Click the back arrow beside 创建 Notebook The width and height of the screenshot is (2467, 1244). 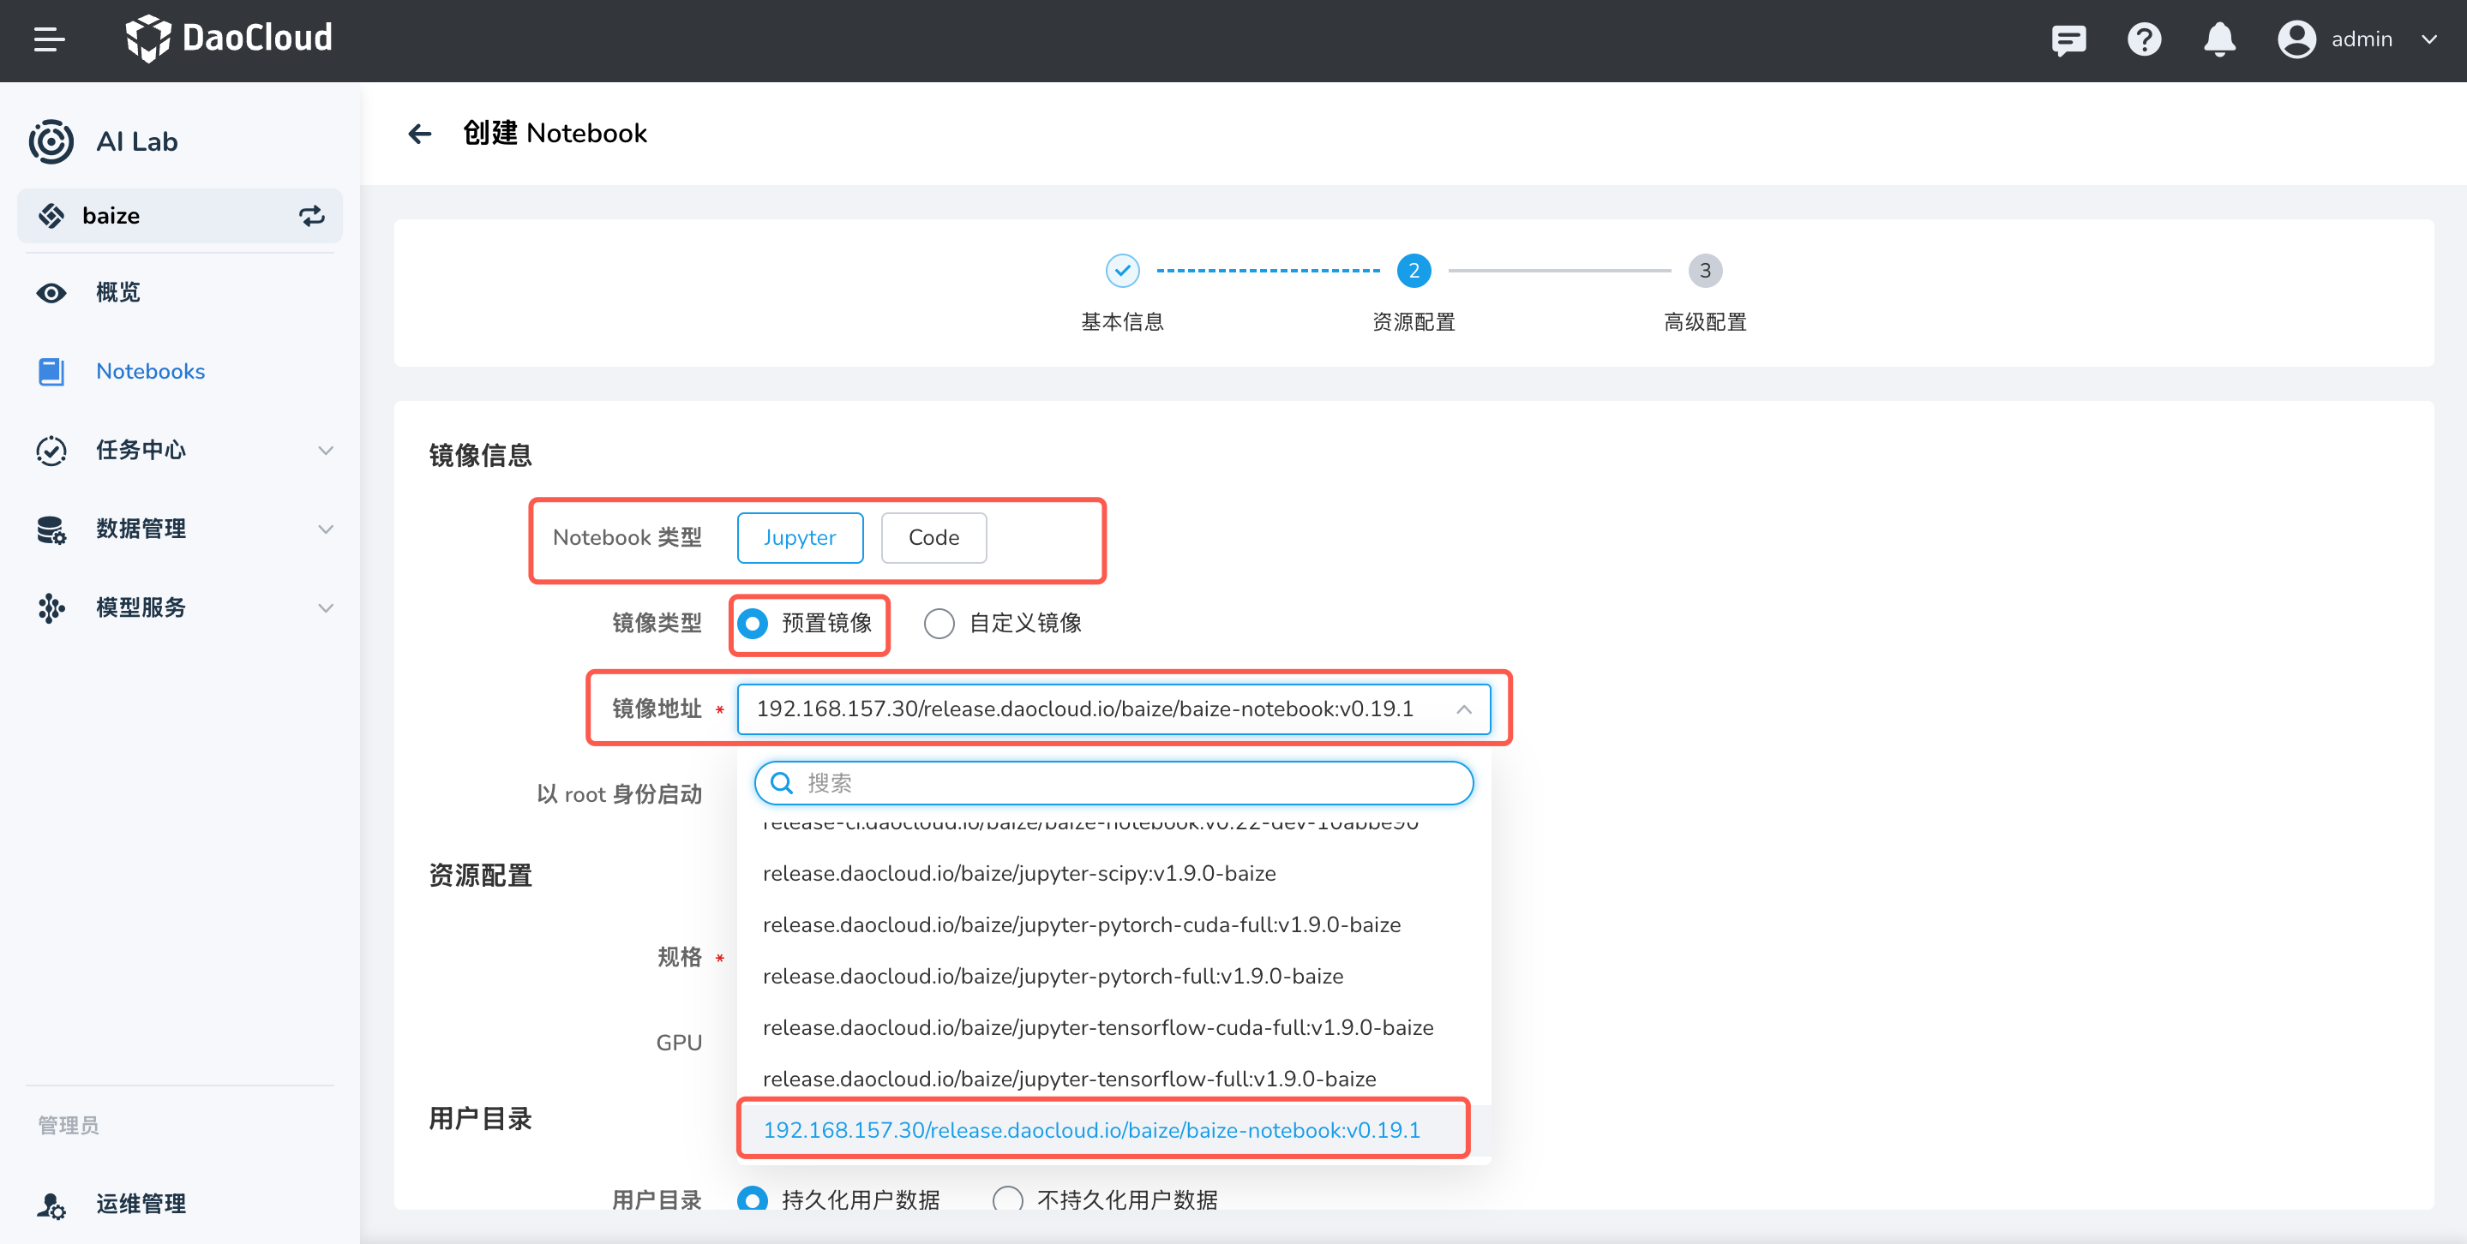[419, 133]
